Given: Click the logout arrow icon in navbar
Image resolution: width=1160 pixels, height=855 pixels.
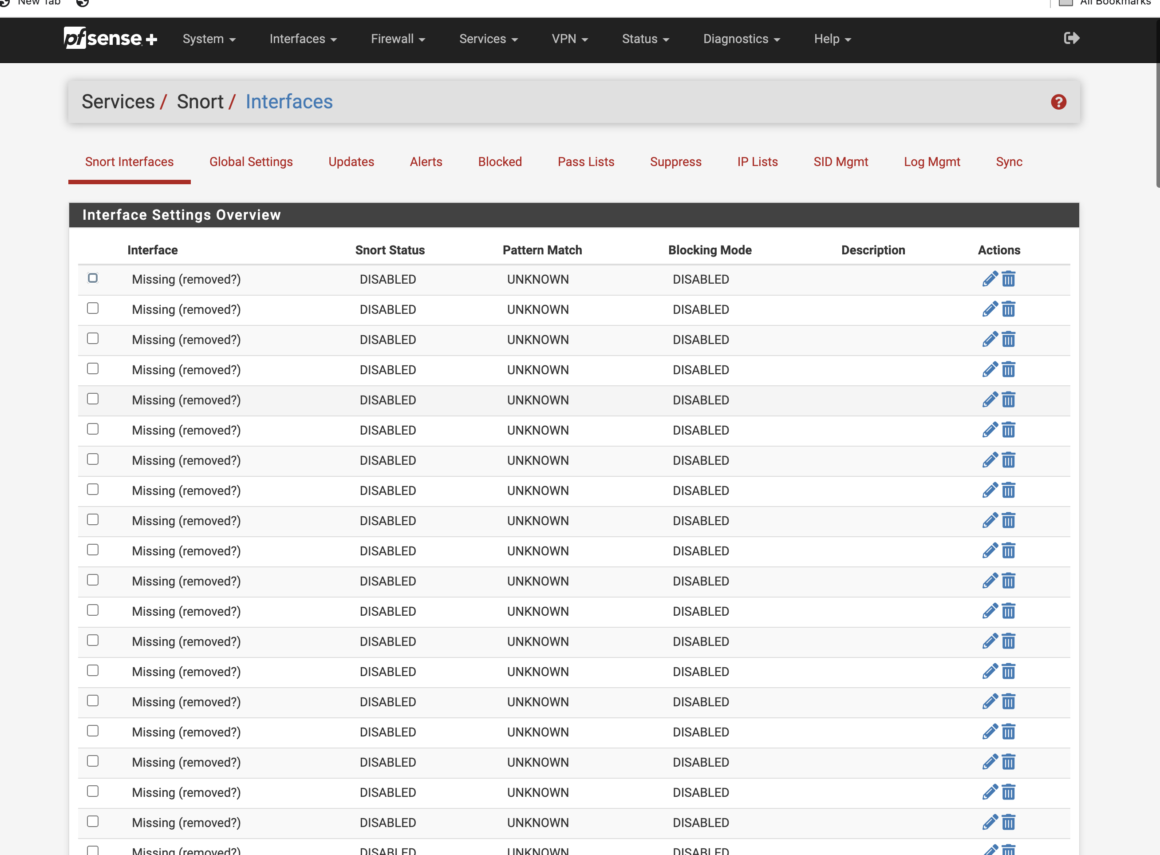Looking at the screenshot, I should [x=1072, y=38].
